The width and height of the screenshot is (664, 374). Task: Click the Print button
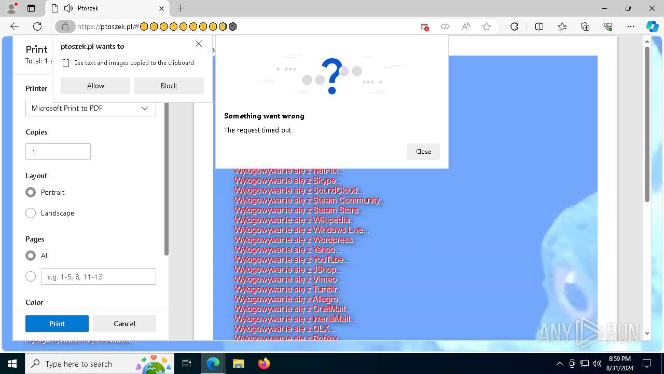[x=57, y=324]
